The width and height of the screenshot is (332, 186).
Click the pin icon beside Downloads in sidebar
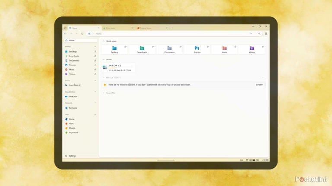click(95, 56)
